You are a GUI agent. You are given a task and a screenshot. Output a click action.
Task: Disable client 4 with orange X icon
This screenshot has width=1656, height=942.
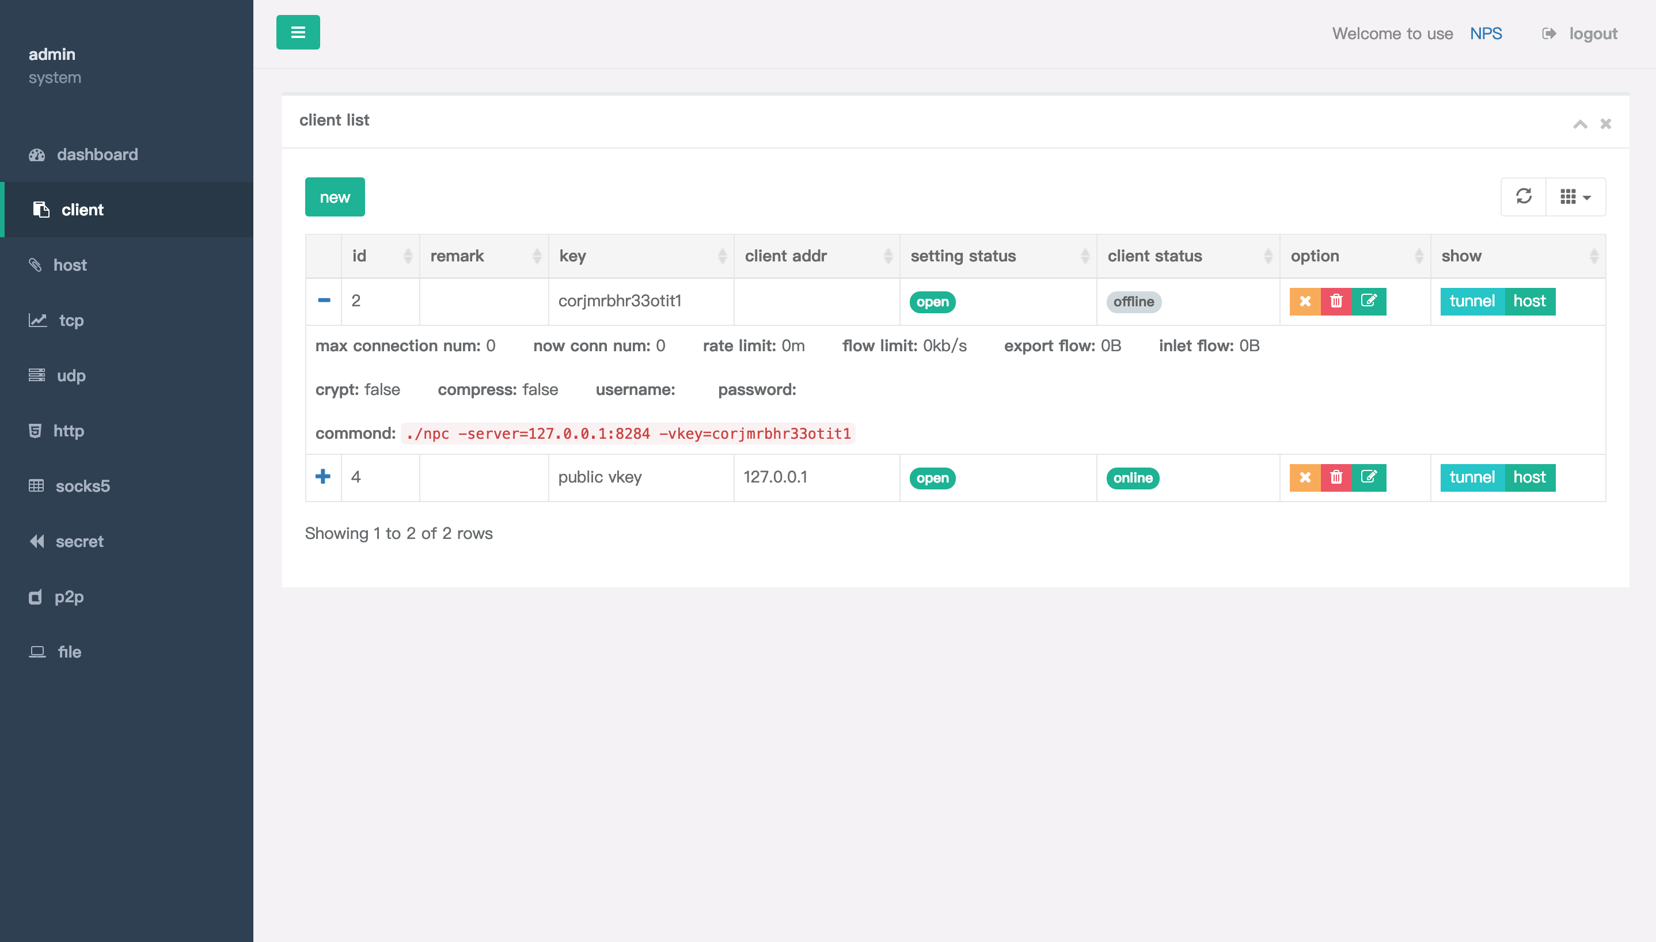1305,477
